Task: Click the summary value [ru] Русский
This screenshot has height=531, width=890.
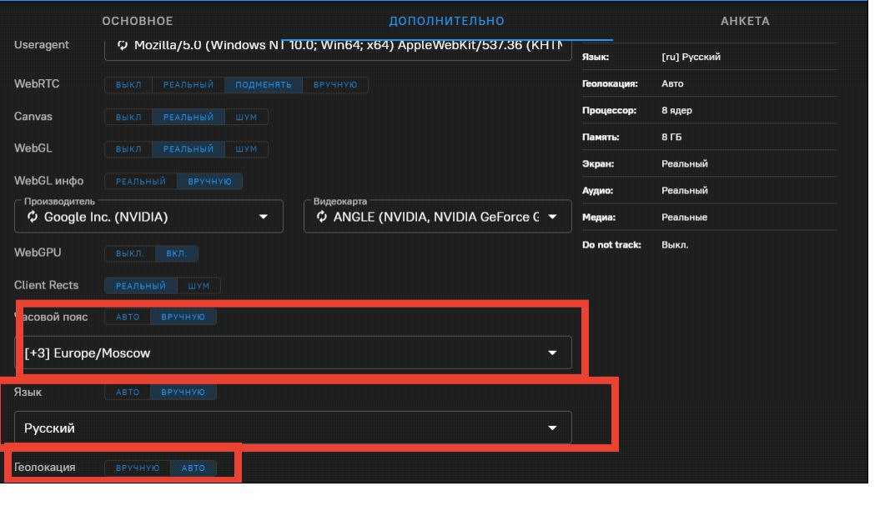Action: 691,57
